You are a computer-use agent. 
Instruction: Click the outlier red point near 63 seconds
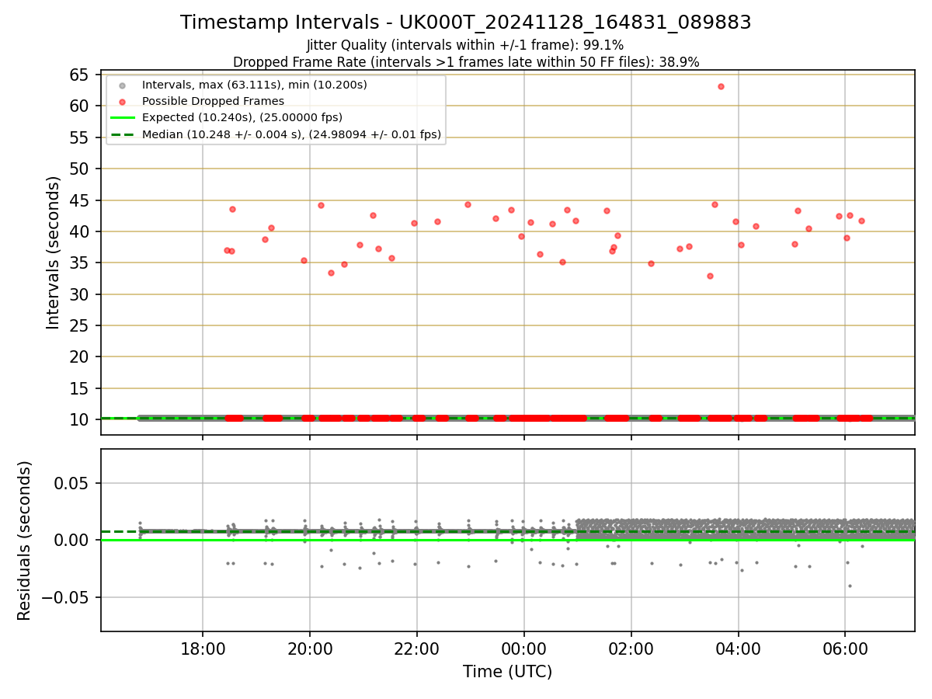[721, 86]
